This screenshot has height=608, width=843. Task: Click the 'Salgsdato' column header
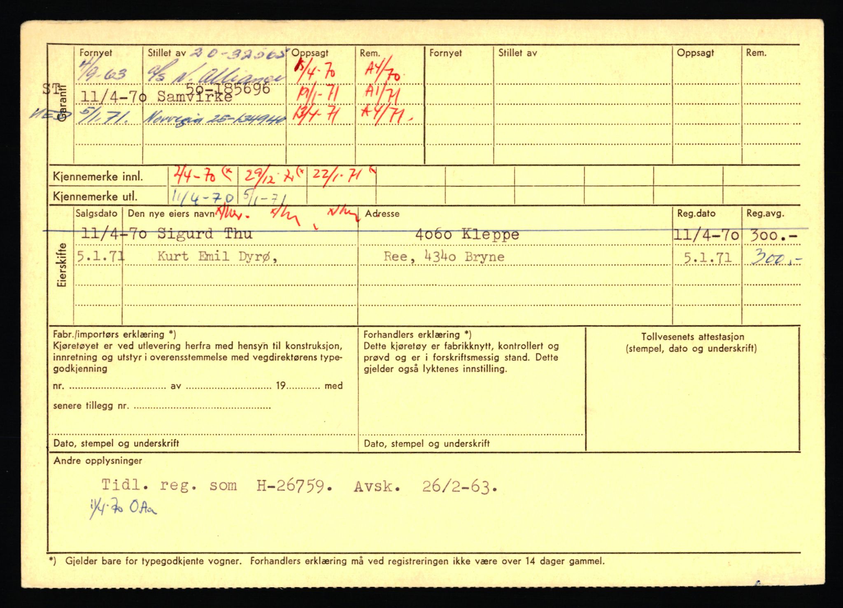pos(97,213)
